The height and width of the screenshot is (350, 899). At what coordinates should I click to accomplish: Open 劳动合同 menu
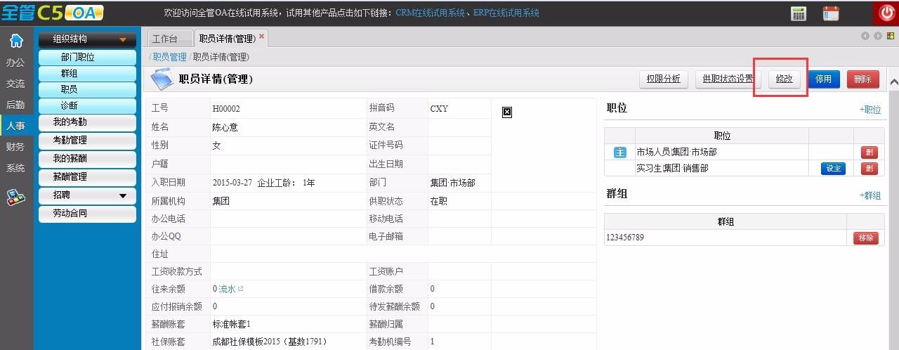click(88, 214)
